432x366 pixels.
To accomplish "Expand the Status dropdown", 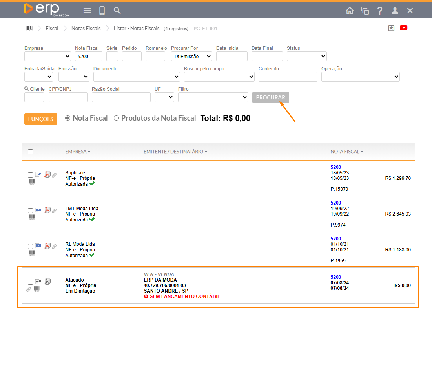I will coord(306,57).
